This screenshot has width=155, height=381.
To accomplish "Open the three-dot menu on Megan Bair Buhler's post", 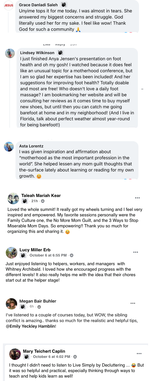I will (x=133, y=303).
